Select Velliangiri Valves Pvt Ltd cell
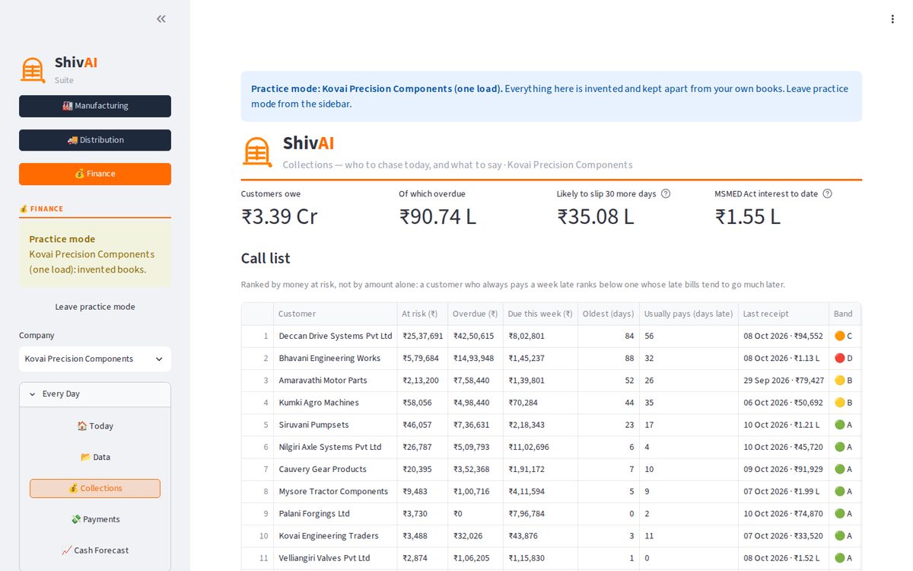Image resolution: width=913 pixels, height=571 pixels. tap(336, 558)
